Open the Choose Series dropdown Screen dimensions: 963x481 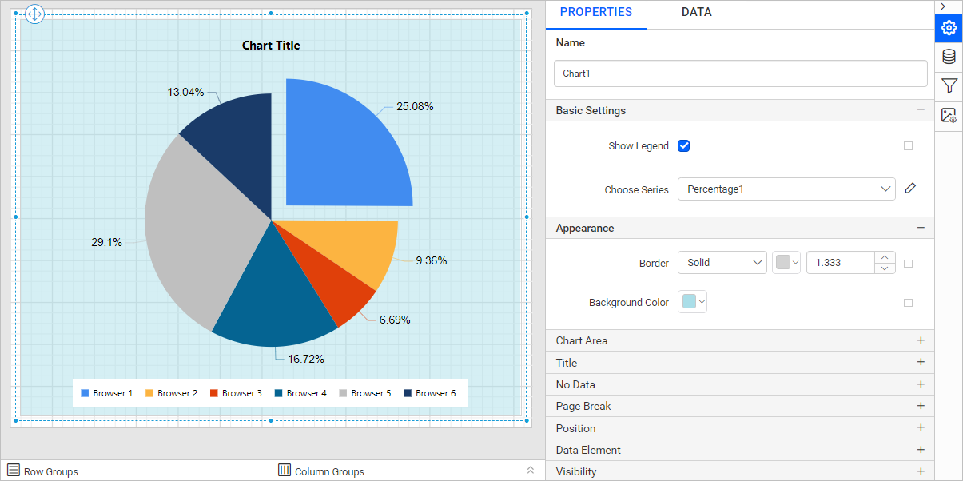click(x=786, y=189)
